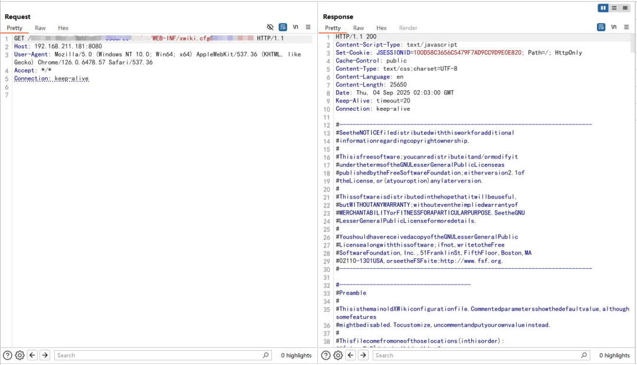
Task: Go to previous search match in Request
Action: coord(32,355)
